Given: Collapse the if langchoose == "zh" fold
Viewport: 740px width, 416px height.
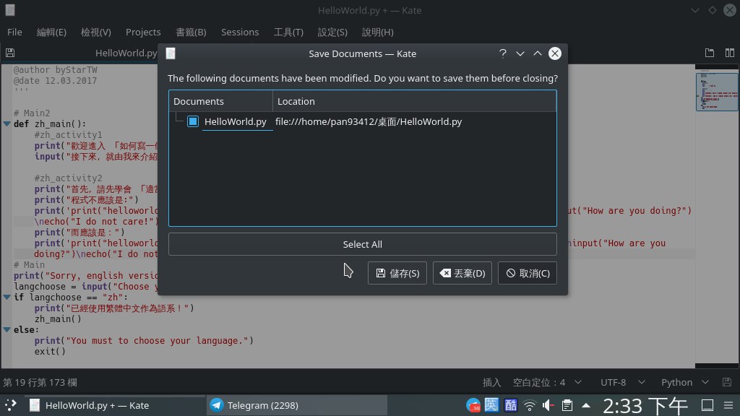Looking at the screenshot, I should click(7, 298).
